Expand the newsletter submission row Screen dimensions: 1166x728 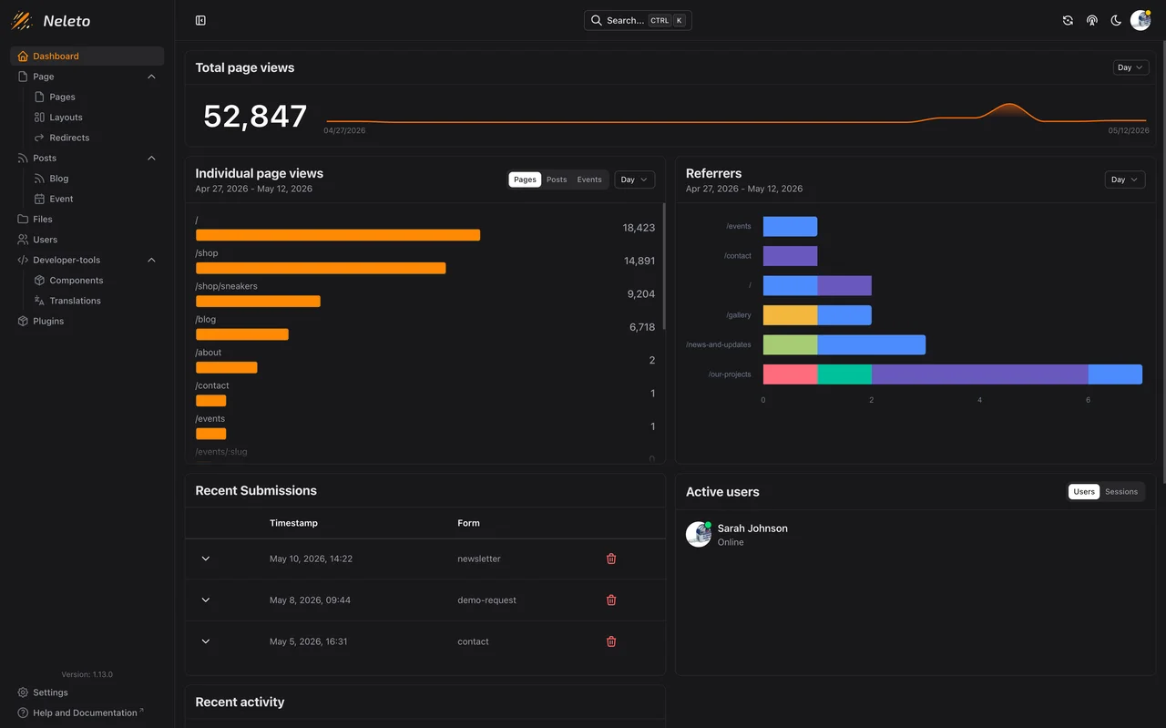[x=206, y=559]
